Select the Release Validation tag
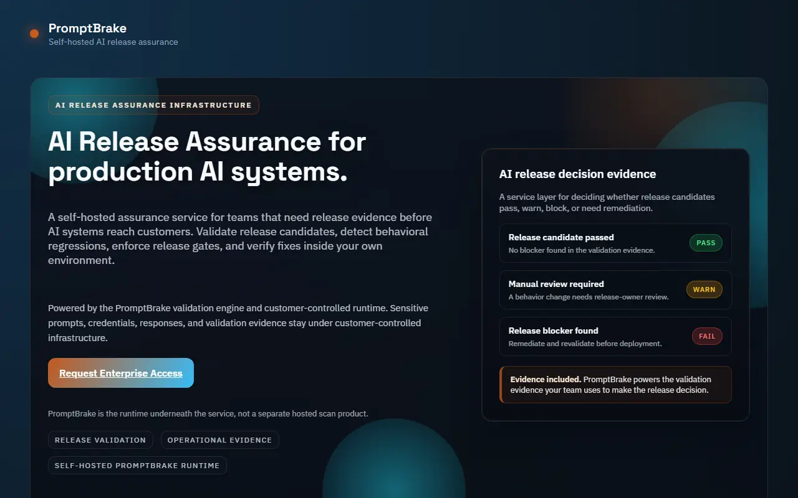The image size is (798, 498). click(100, 440)
